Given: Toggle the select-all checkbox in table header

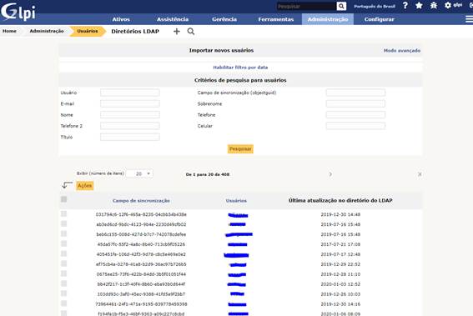Looking at the screenshot, I should click(63, 199).
